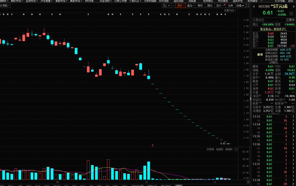This screenshot has height=186, width=296.
Task: Click the 抓住机会，即刻开户 link
Action: tap(273, 29)
